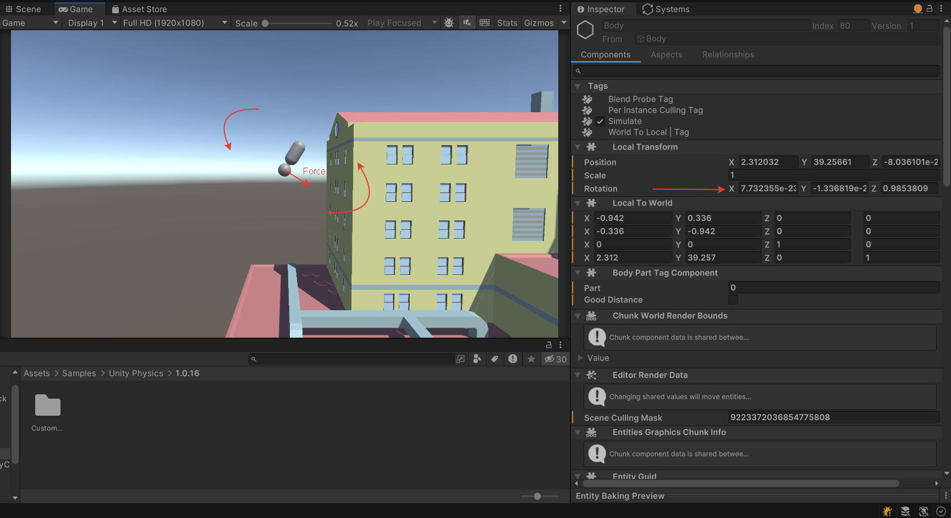The image size is (951, 518).
Task: Click the Stats button
Action: pos(507,23)
